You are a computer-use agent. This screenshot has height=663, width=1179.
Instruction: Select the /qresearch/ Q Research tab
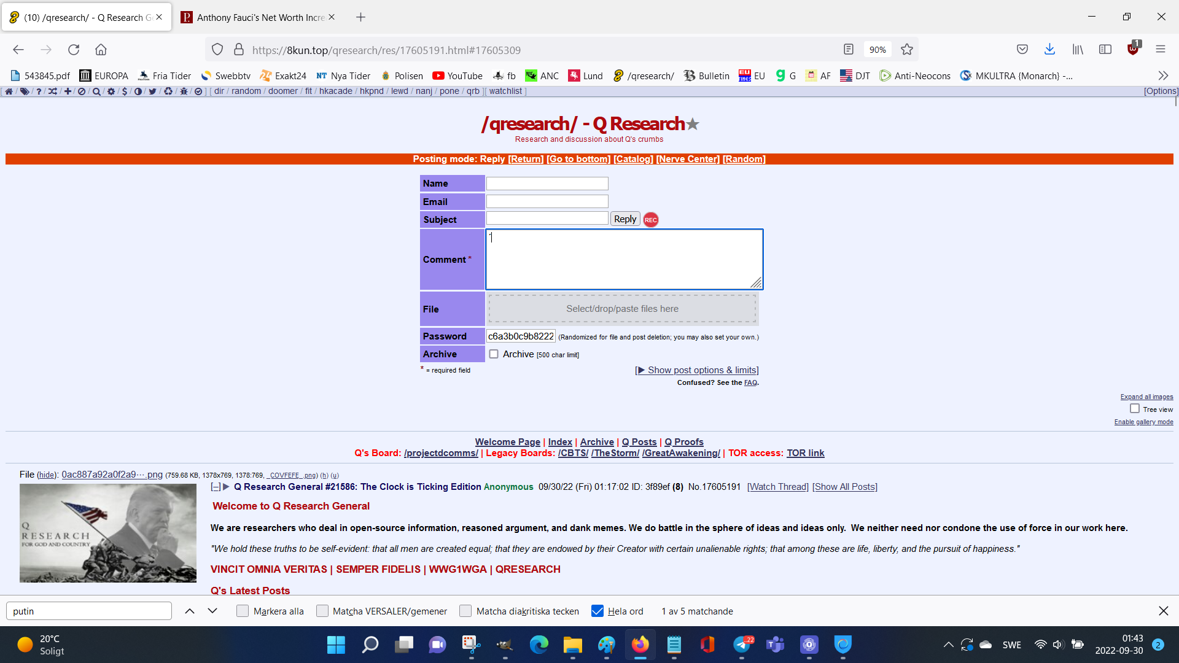point(86,17)
